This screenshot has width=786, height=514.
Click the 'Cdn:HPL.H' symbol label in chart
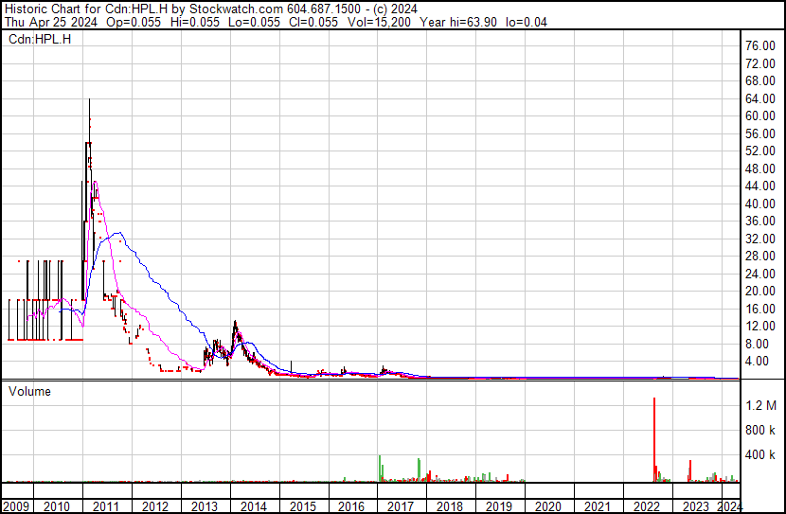click(x=40, y=39)
